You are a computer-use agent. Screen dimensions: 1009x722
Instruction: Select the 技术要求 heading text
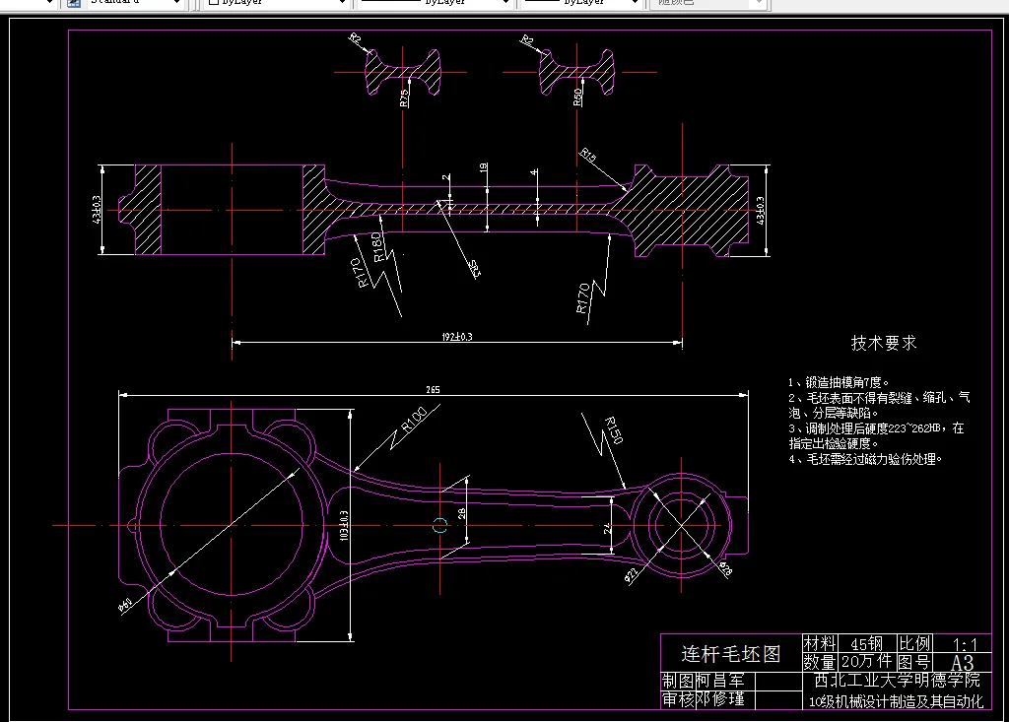[x=884, y=343]
